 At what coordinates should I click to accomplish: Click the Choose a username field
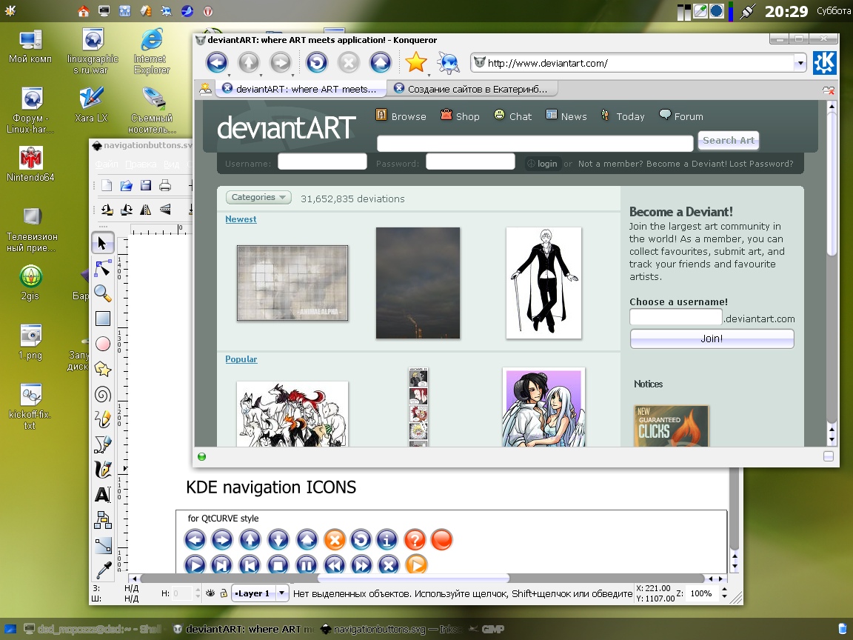tap(675, 317)
